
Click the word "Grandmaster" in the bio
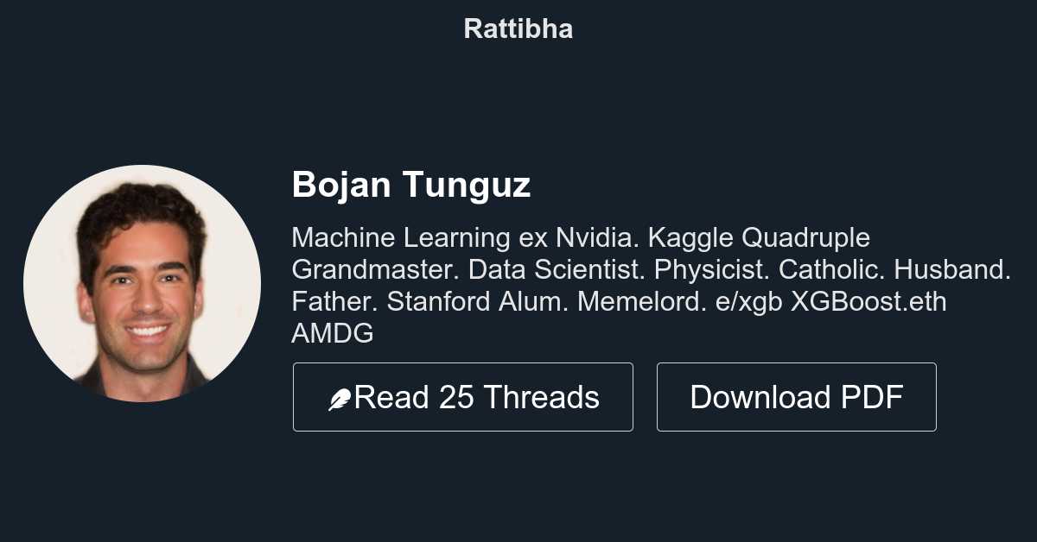pyautogui.click(x=372, y=270)
